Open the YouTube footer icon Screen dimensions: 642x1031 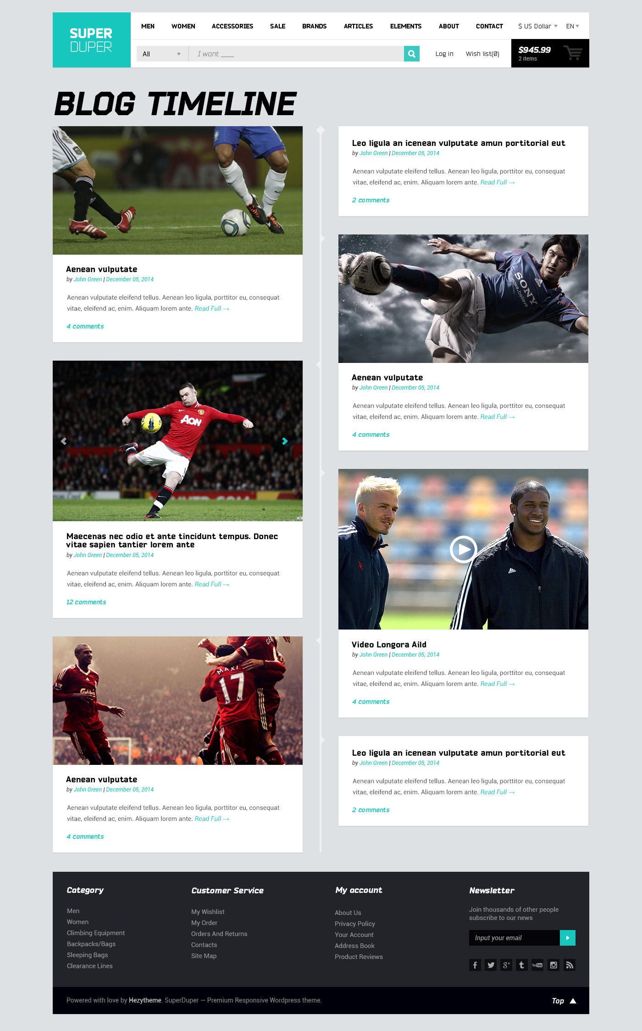click(x=537, y=965)
